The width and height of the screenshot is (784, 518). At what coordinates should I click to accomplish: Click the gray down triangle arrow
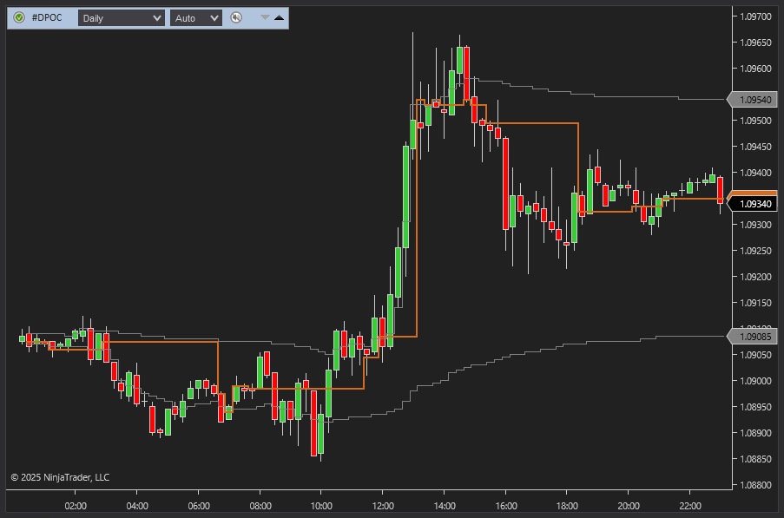point(266,17)
